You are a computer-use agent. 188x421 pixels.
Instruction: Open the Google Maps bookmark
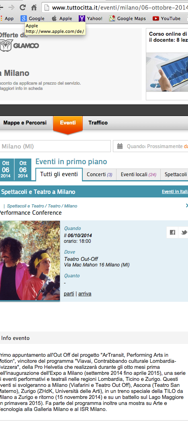pyautogui.click(x=127, y=18)
